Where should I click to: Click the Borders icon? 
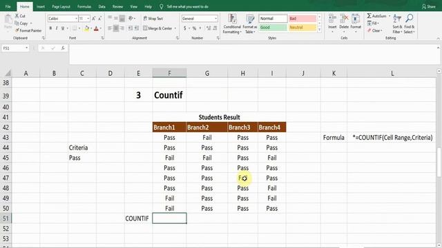tap(75, 28)
